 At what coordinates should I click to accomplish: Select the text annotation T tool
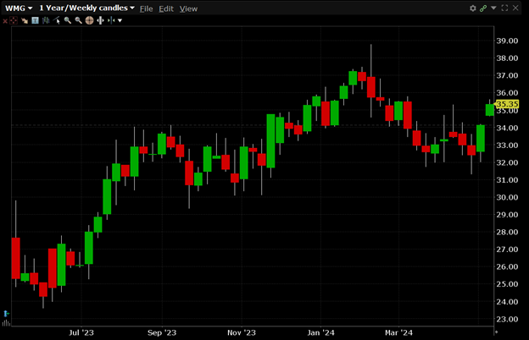tap(35, 21)
